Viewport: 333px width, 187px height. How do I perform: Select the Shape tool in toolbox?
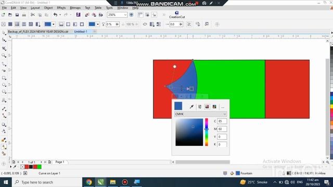click(x=4, y=40)
